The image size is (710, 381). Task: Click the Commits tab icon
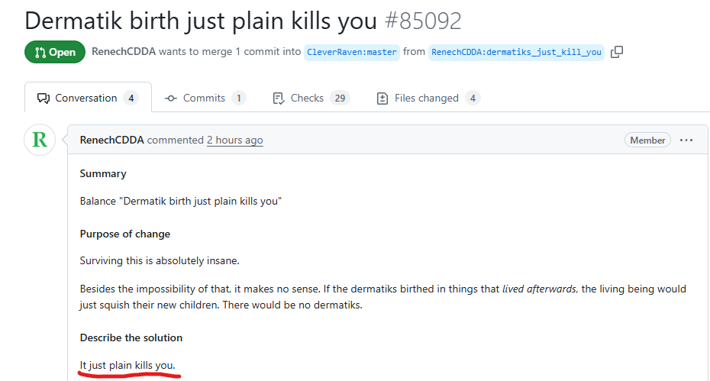click(x=171, y=98)
